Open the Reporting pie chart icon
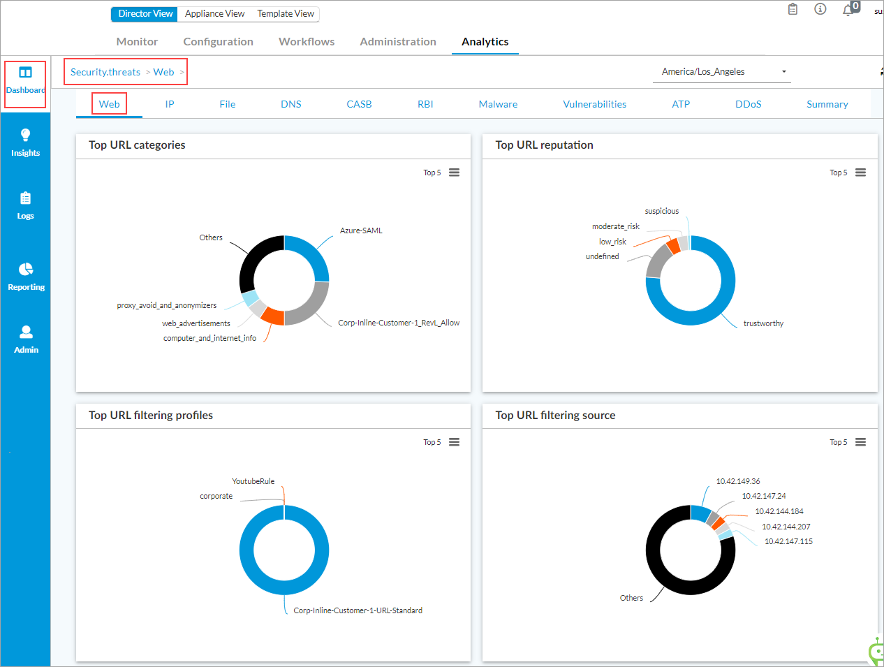884x667 pixels. (x=26, y=270)
